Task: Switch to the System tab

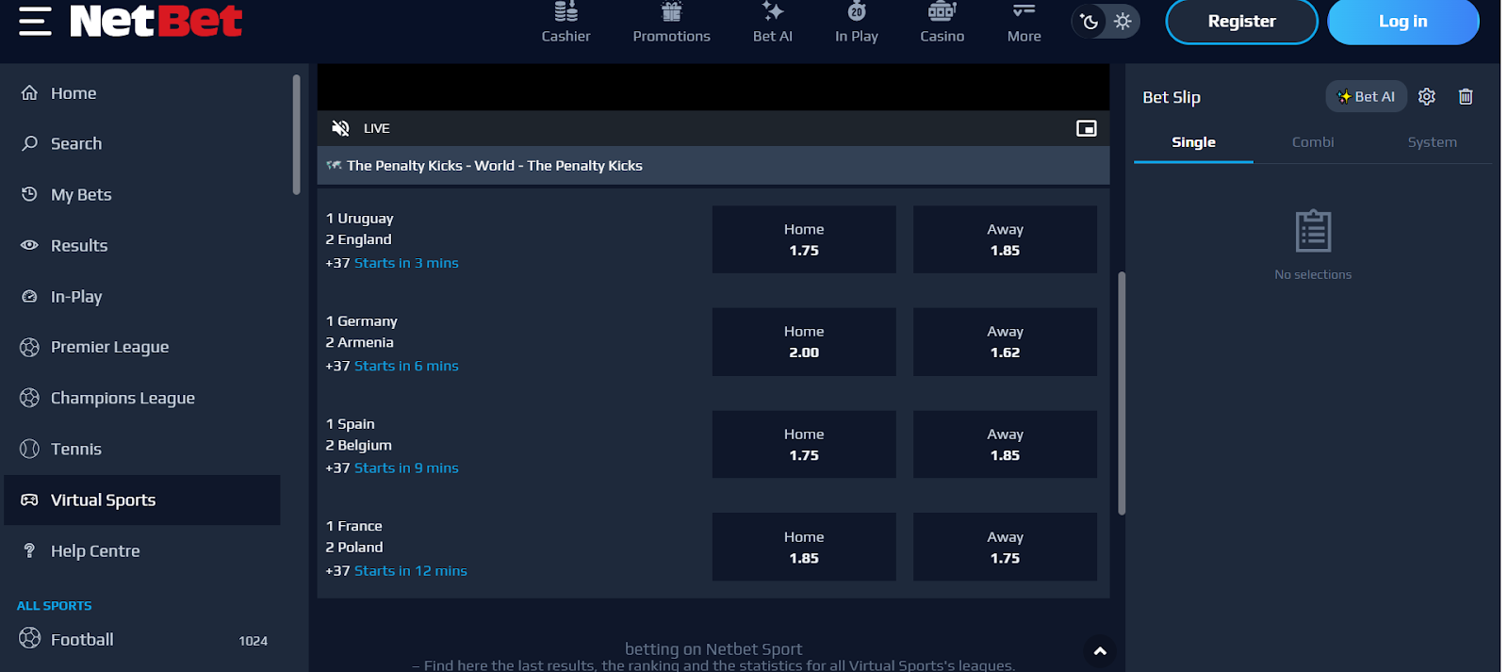Action: coord(1432,142)
